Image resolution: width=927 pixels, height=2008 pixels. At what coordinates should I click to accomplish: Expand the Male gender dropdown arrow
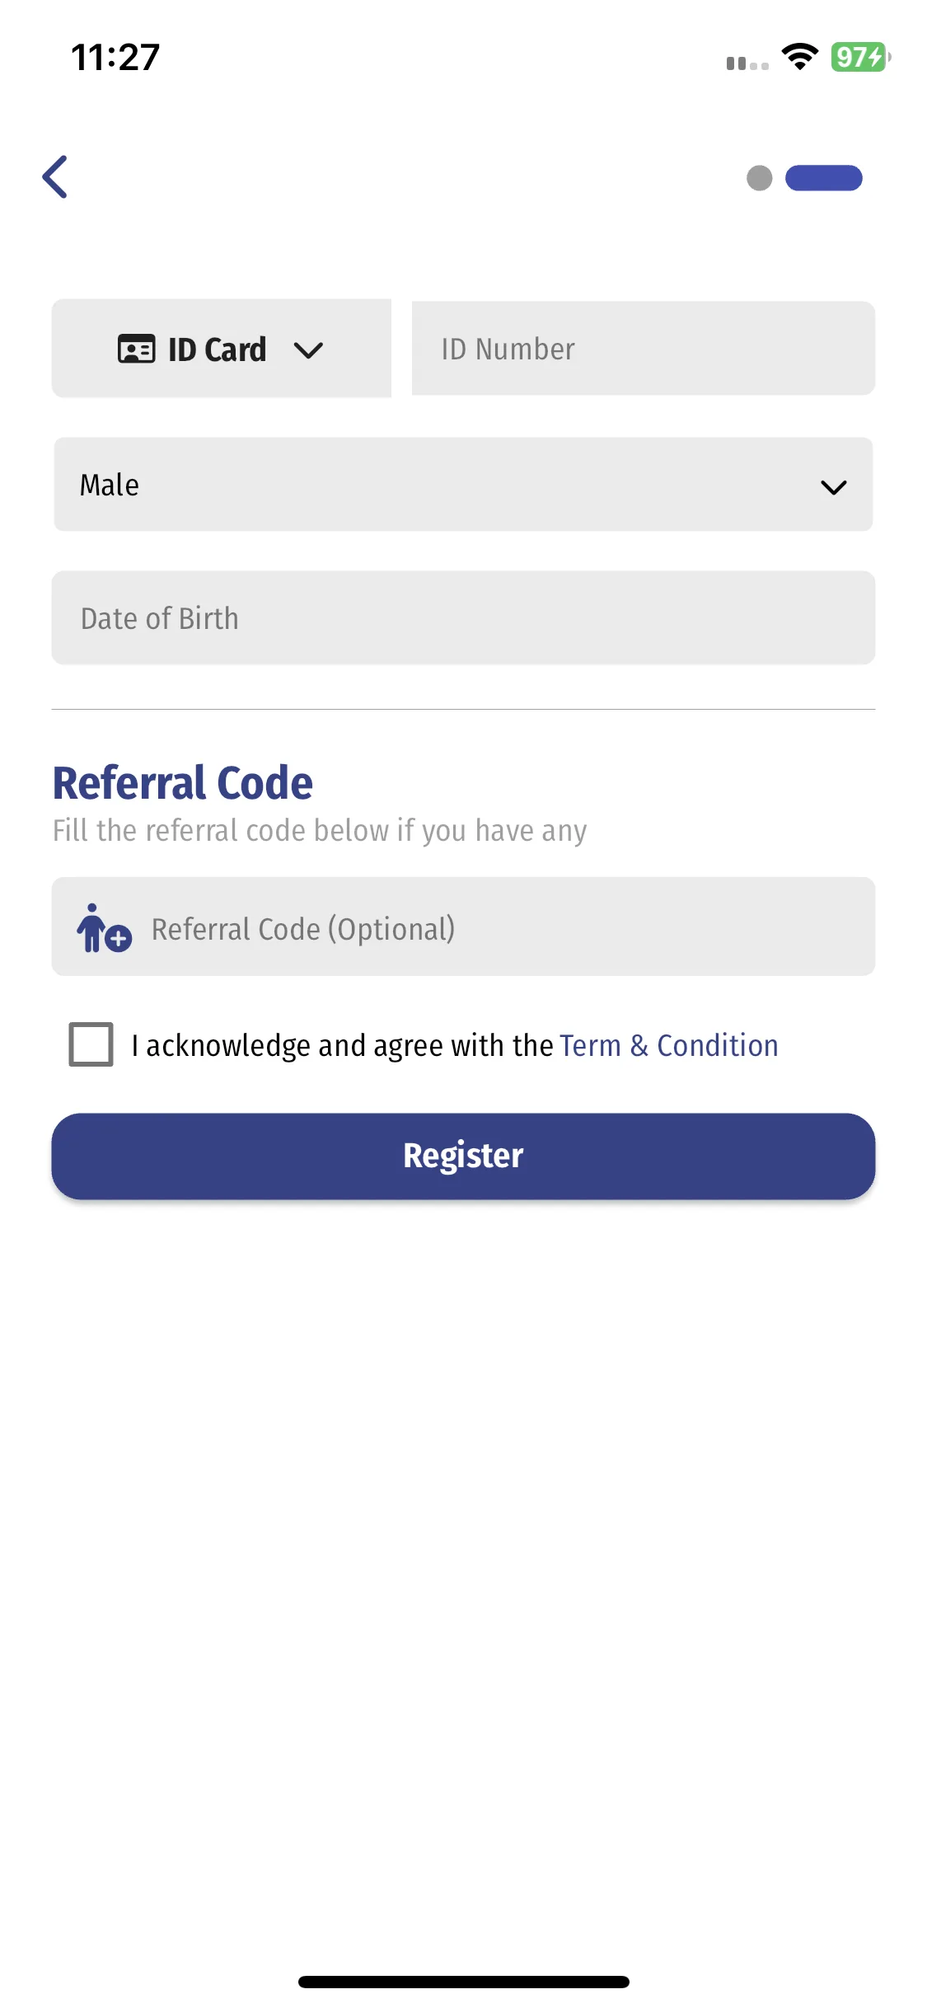[834, 487]
